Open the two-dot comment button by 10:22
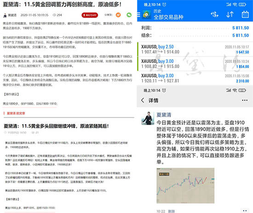This screenshot has width=253, height=213. [245, 211]
